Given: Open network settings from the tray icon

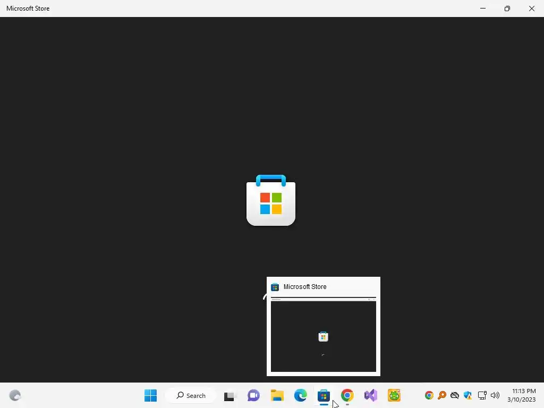Looking at the screenshot, I should tap(482, 395).
